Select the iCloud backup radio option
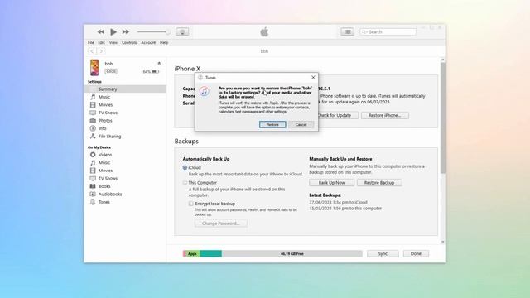The height and width of the screenshot is (298, 530). click(185, 167)
